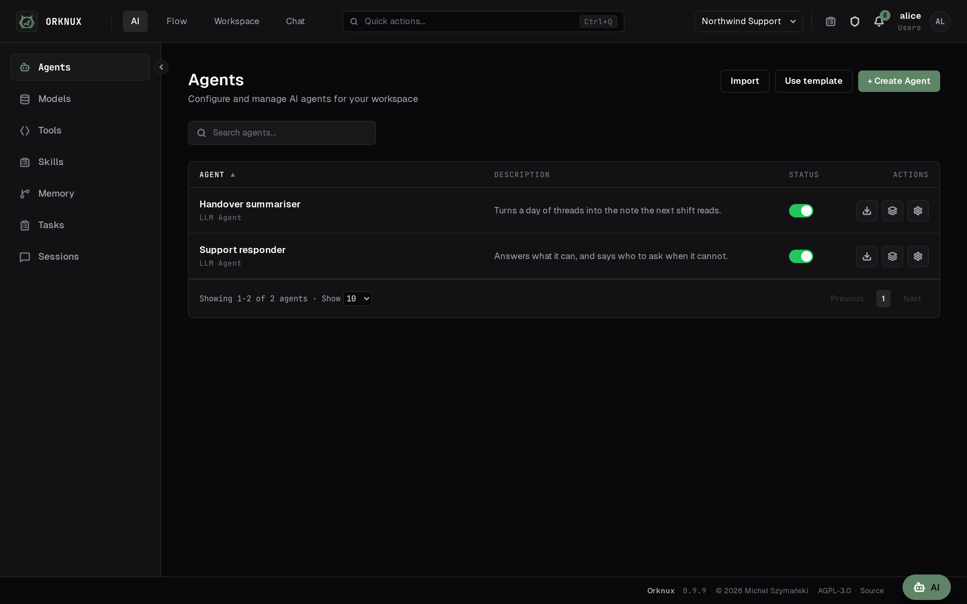Image resolution: width=967 pixels, height=604 pixels.
Task: Open the shield security icon
Action: click(x=854, y=21)
